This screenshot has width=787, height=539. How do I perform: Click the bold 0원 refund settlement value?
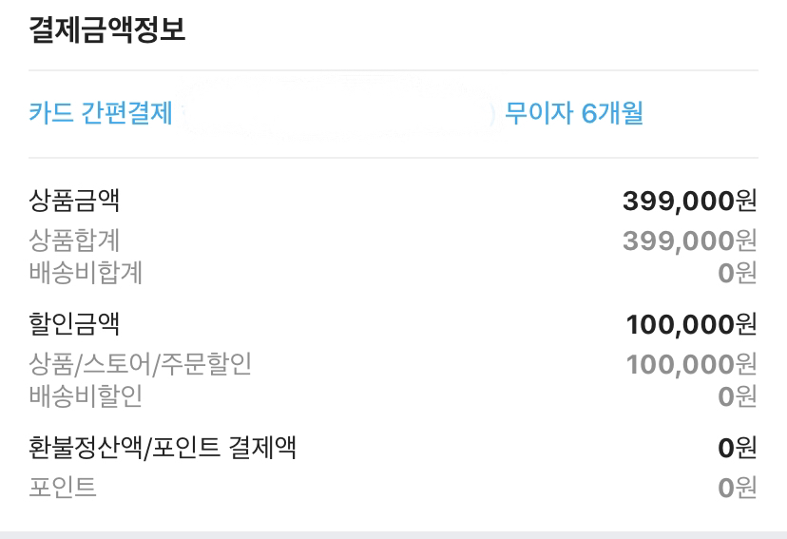click(738, 448)
